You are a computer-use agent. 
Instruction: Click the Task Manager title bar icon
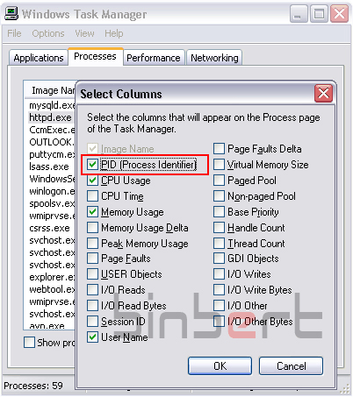11,14
